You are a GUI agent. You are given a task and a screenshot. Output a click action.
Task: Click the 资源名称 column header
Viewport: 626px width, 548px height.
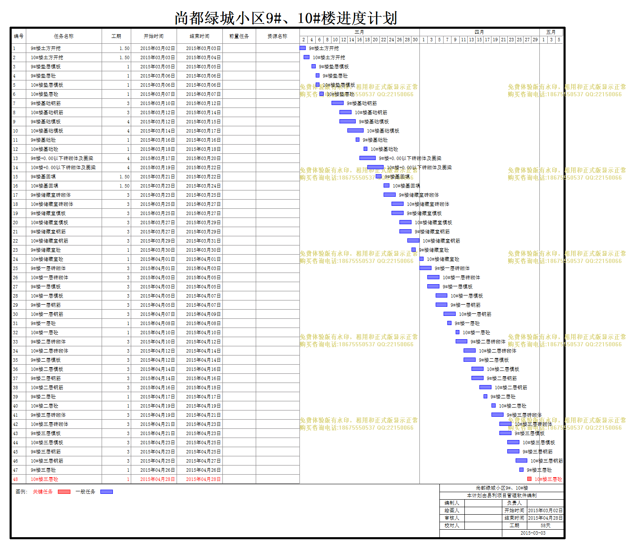(x=277, y=36)
